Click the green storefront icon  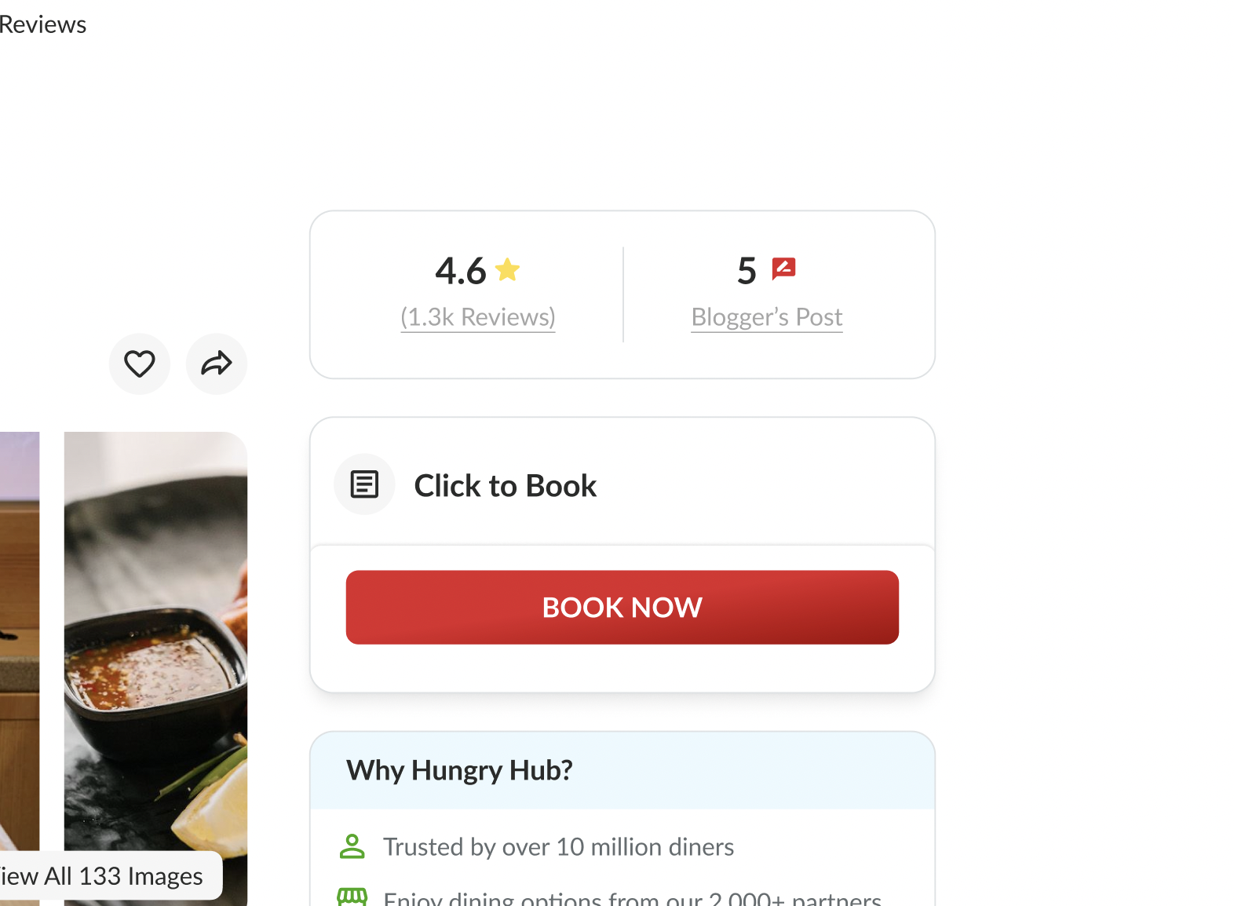[x=352, y=897]
